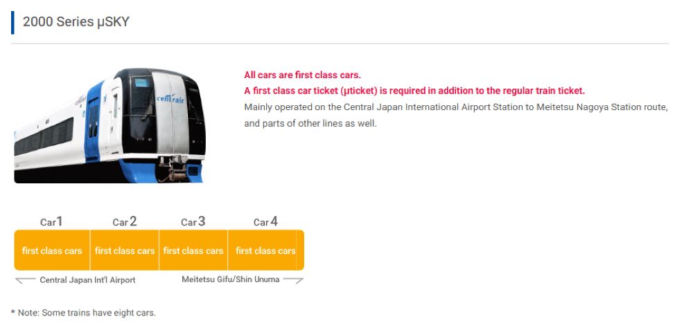Click the red 'All cars are first class cars' text

tap(302, 75)
